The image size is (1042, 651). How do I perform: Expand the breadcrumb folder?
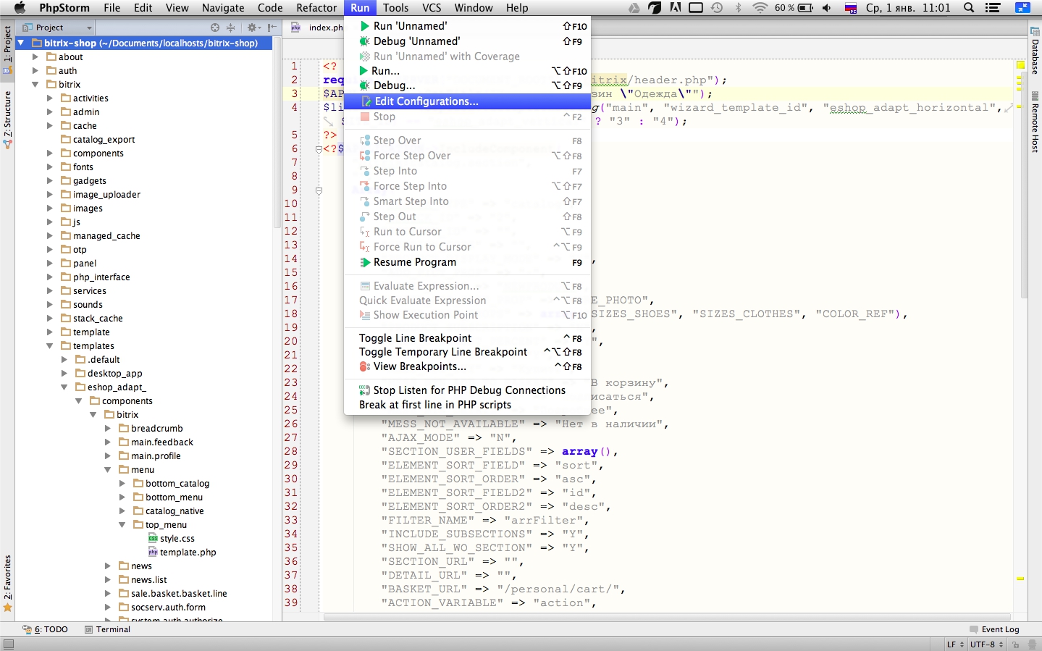tap(108, 429)
